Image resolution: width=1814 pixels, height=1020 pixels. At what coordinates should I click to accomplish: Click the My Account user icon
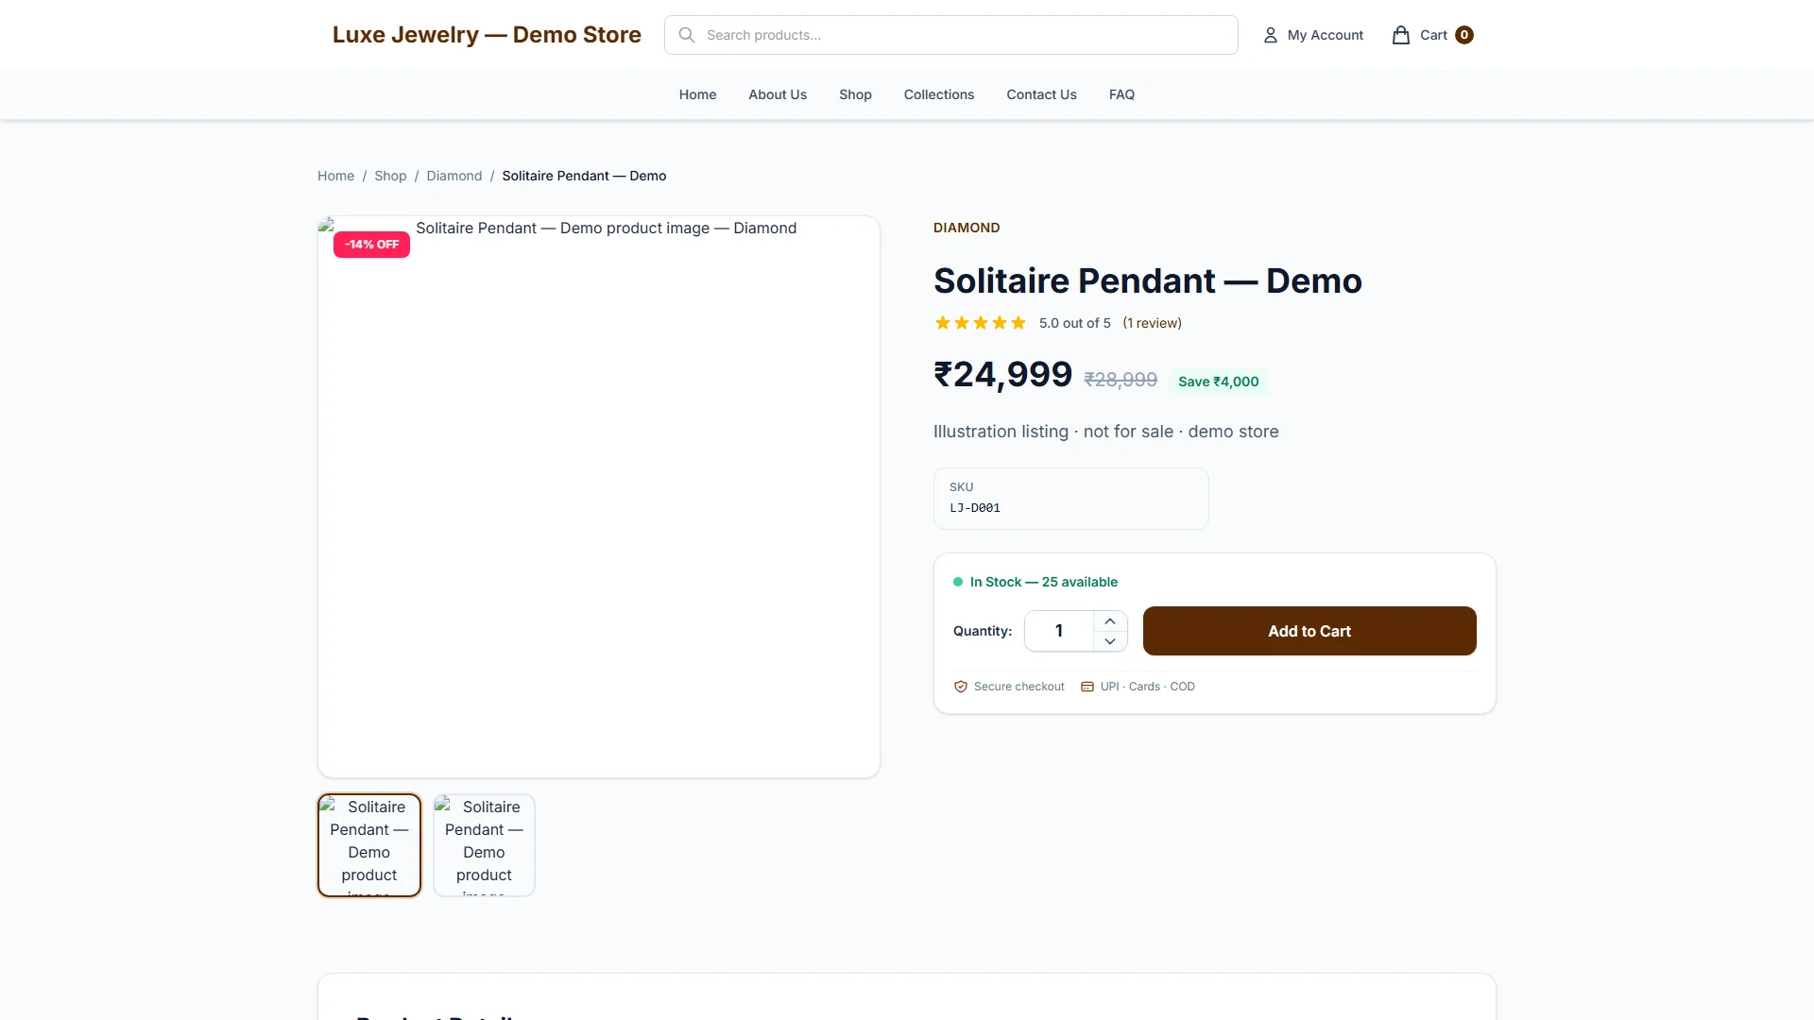coord(1271,35)
